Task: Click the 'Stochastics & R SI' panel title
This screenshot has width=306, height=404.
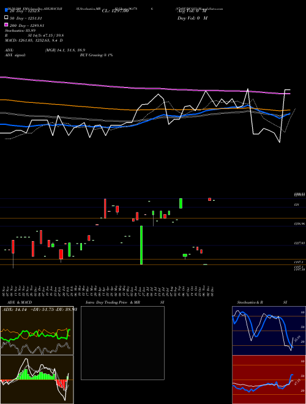Action: click(262, 302)
